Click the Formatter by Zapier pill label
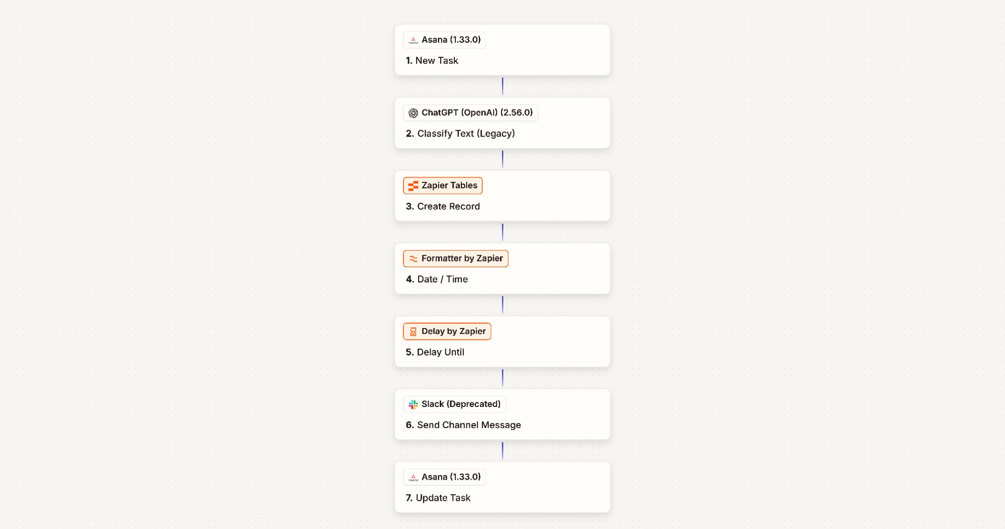 455,258
